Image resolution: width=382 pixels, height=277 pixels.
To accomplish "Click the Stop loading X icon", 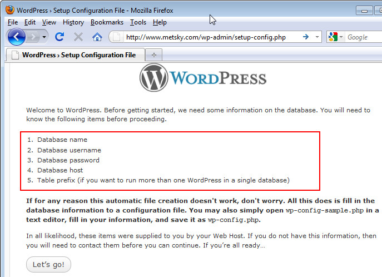I will (x=78, y=37).
